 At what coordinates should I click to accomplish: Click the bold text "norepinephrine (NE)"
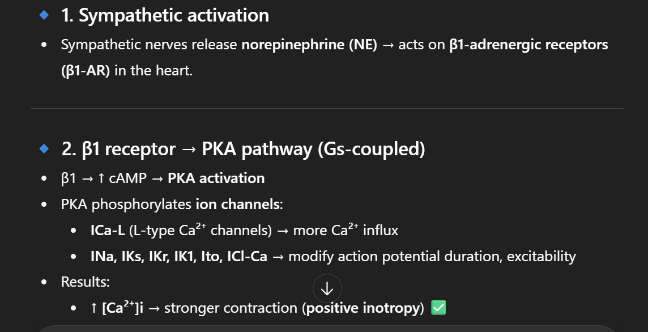click(x=309, y=45)
